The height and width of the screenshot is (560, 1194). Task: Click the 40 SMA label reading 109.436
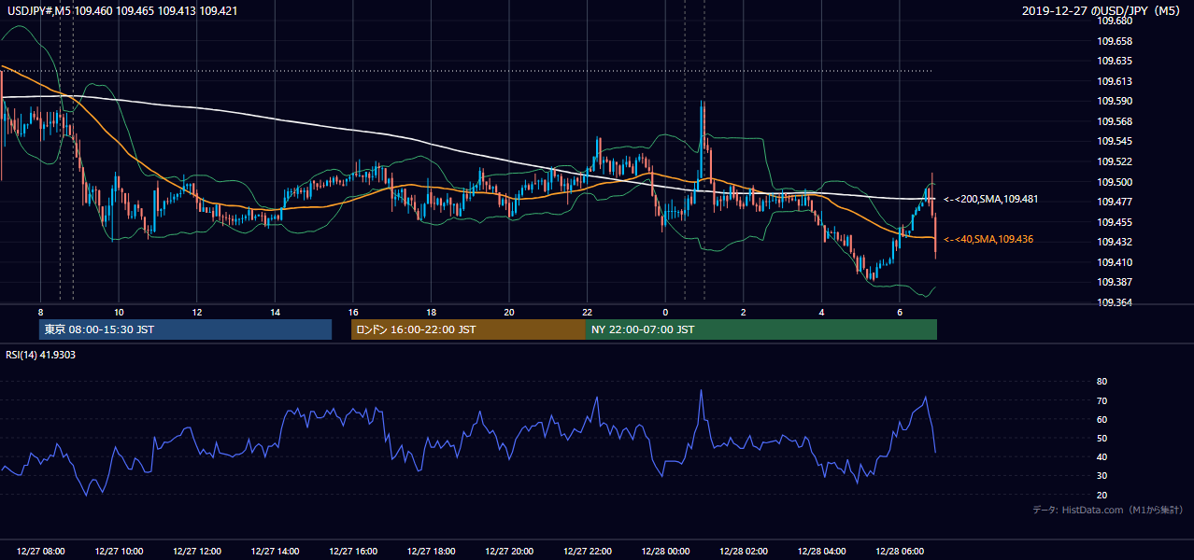tap(988, 240)
